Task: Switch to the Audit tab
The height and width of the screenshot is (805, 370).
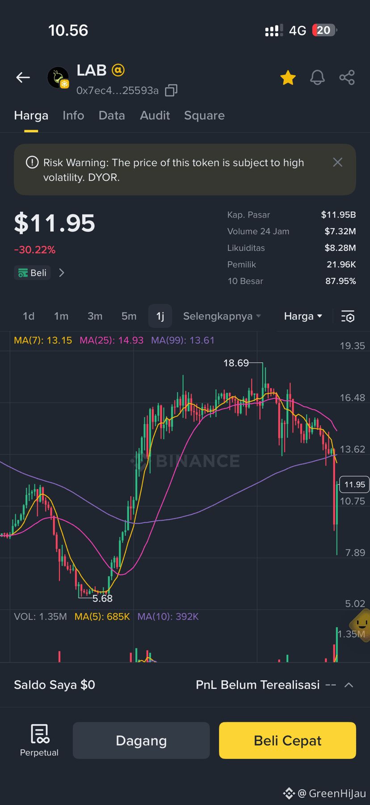Action: tap(155, 115)
